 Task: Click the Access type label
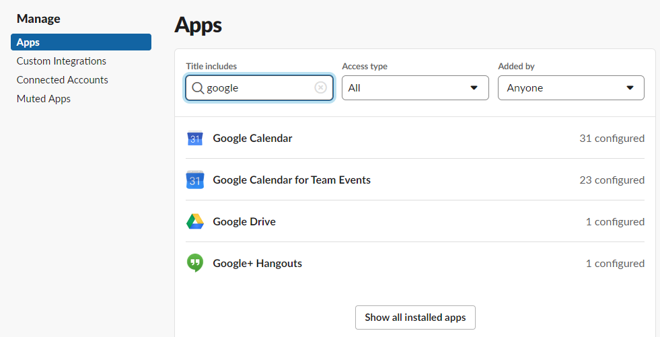tap(365, 66)
